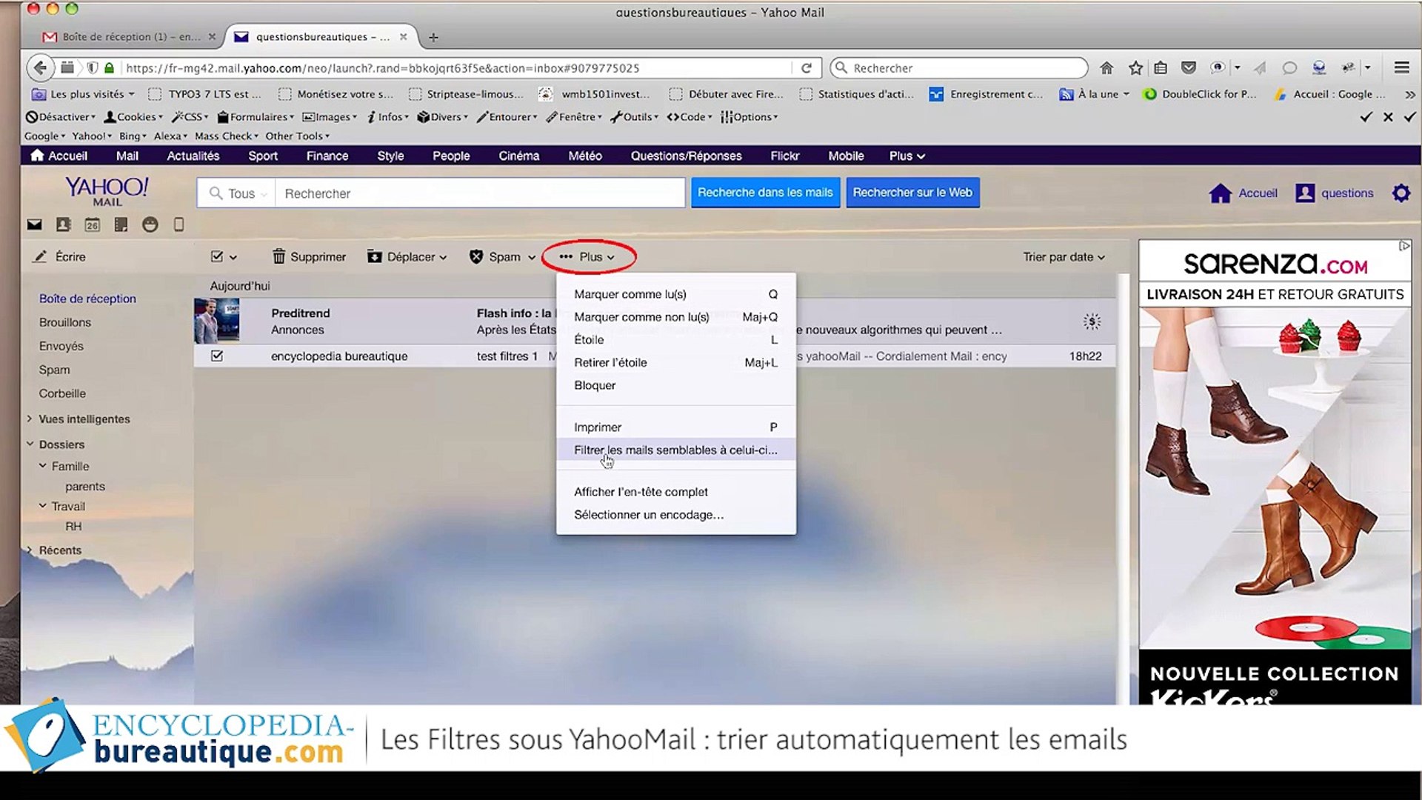Image resolution: width=1422 pixels, height=800 pixels.
Task: Collapse the Dossiers section
Action: [x=30, y=444]
